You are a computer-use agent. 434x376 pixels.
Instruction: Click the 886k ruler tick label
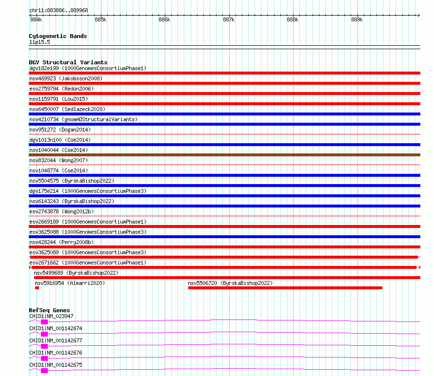pyautogui.click(x=164, y=19)
